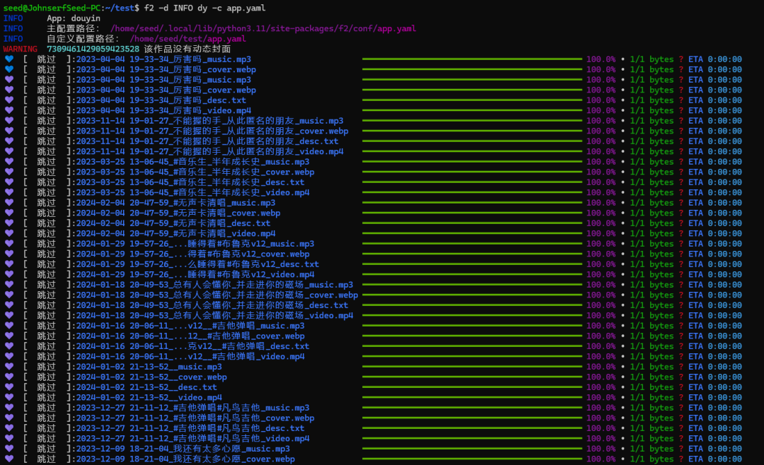Click progress bar of 半年成长史_video.mp4 row

pyautogui.click(x=472, y=192)
